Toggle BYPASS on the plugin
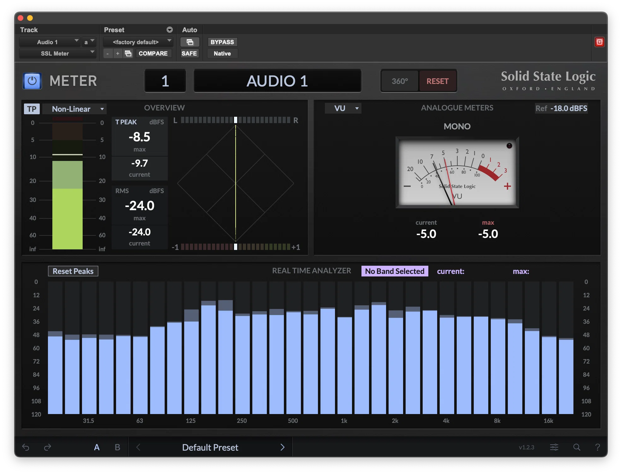 click(222, 42)
